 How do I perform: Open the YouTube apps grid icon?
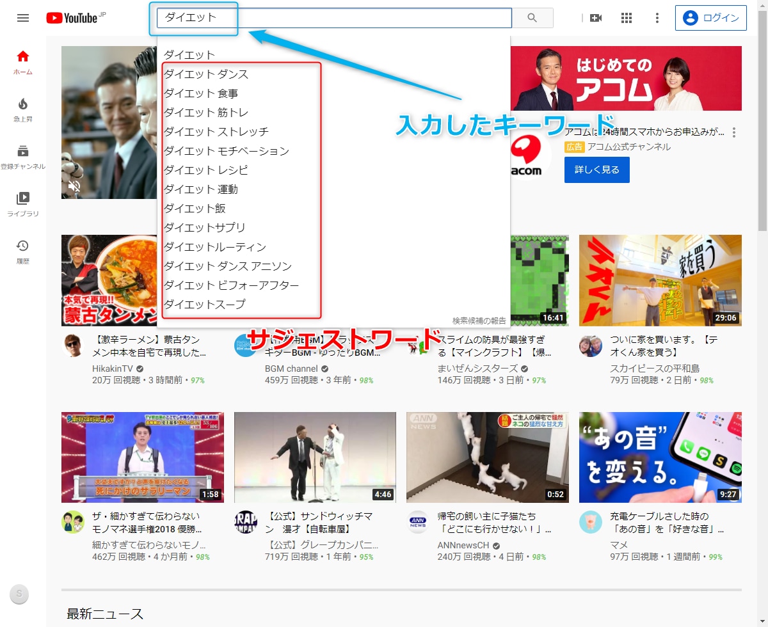point(627,18)
